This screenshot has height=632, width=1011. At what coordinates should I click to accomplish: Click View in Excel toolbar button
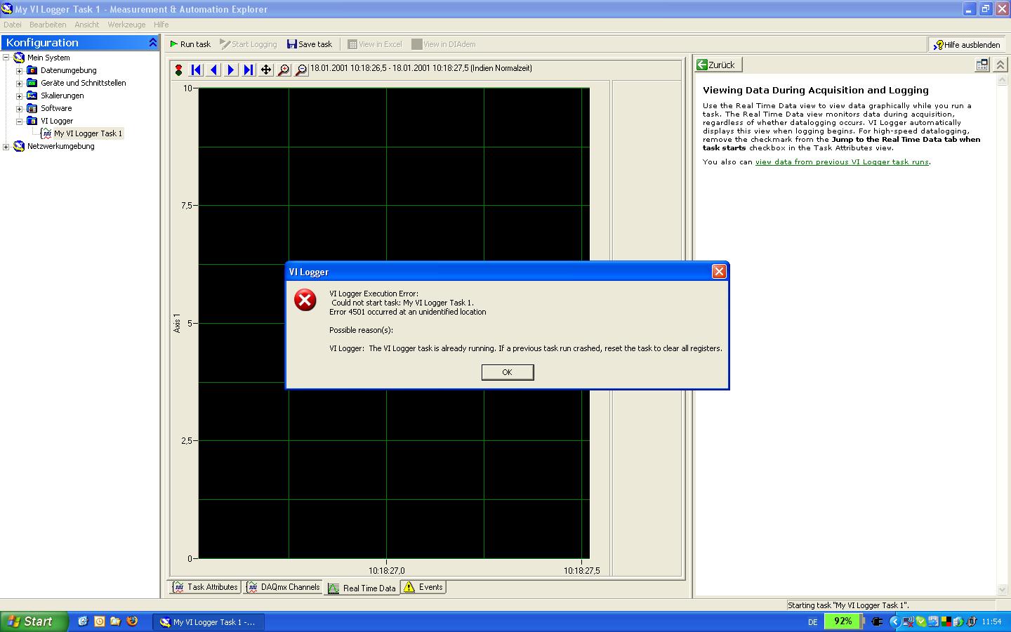[x=375, y=44]
